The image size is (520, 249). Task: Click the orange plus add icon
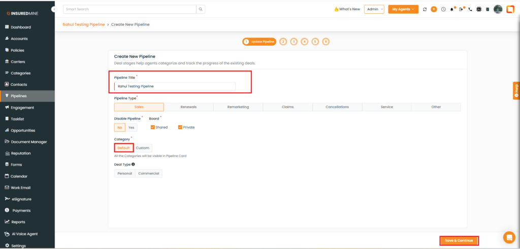coord(434,9)
